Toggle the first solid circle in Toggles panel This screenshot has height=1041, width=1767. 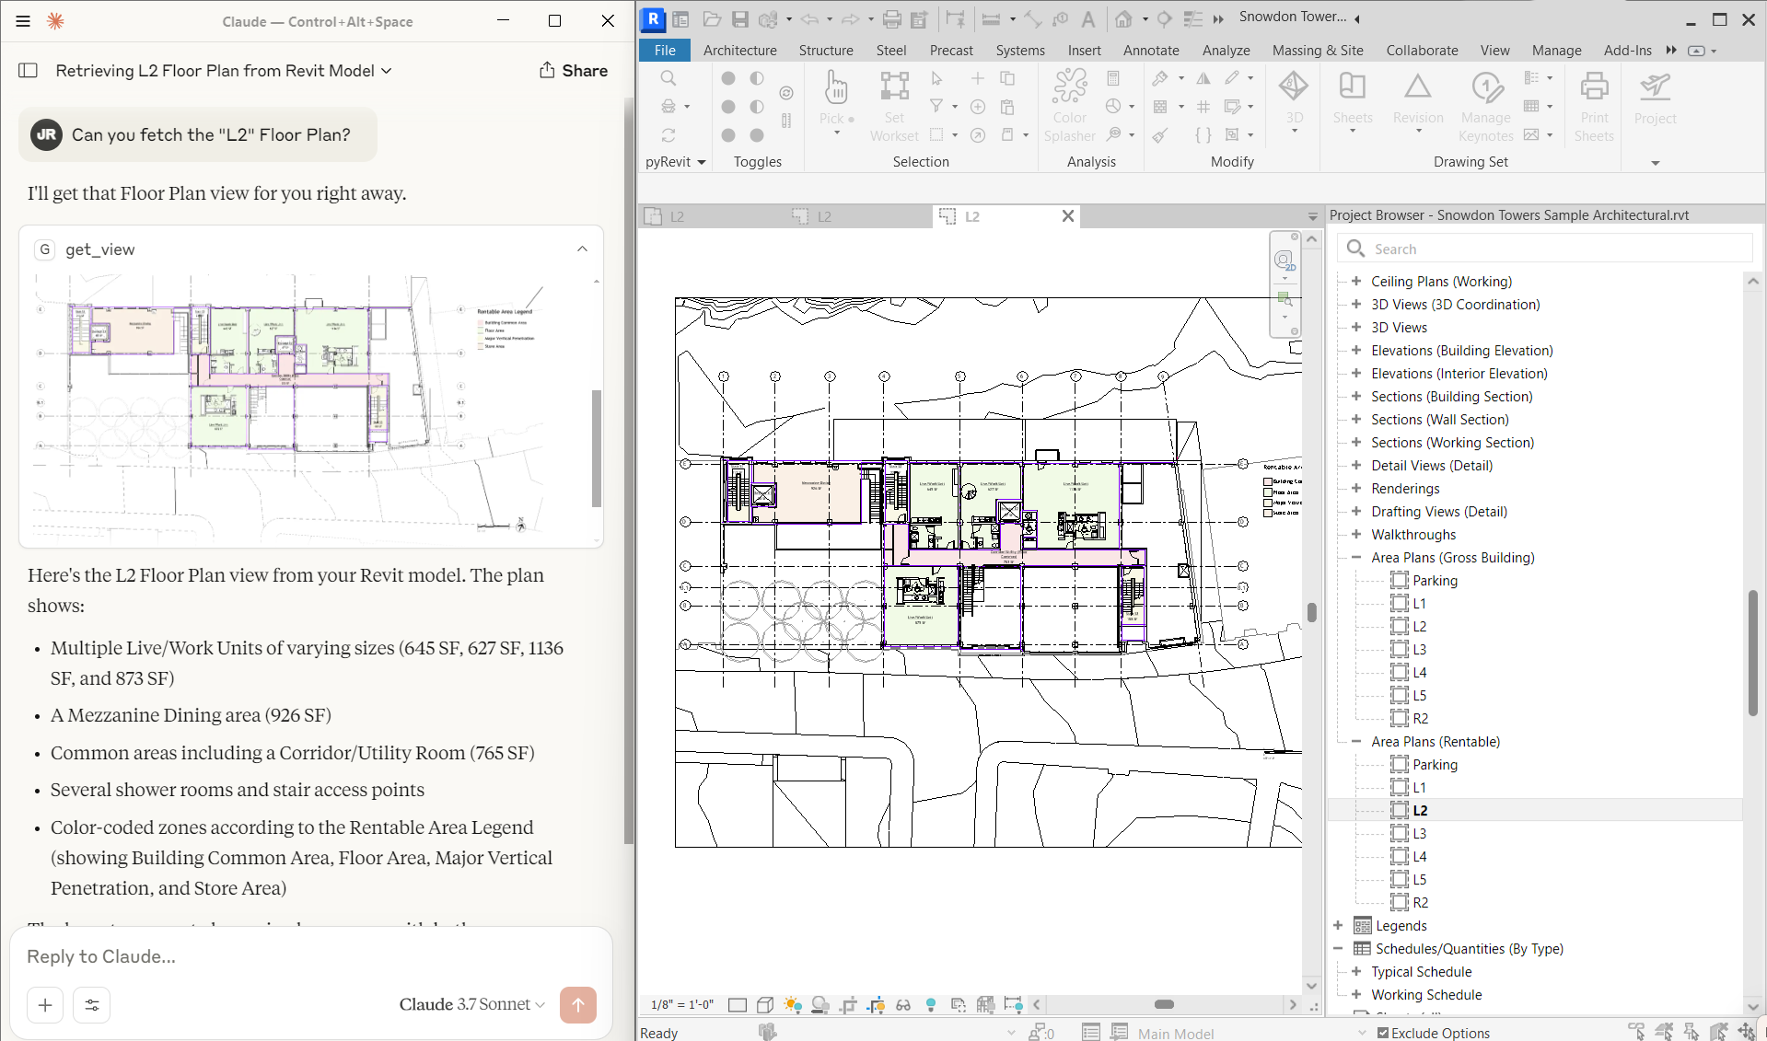click(x=728, y=78)
